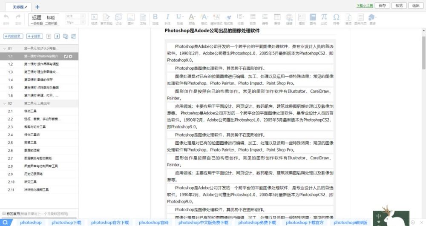Apply italic with the I icon
The height and width of the screenshot is (226, 426).
click(x=167, y=17)
